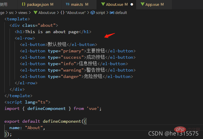The width and height of the screenshot is (203, 139).
Task: Click the import defineComponent from 'vue' line
Action: [x=53, y=109]
